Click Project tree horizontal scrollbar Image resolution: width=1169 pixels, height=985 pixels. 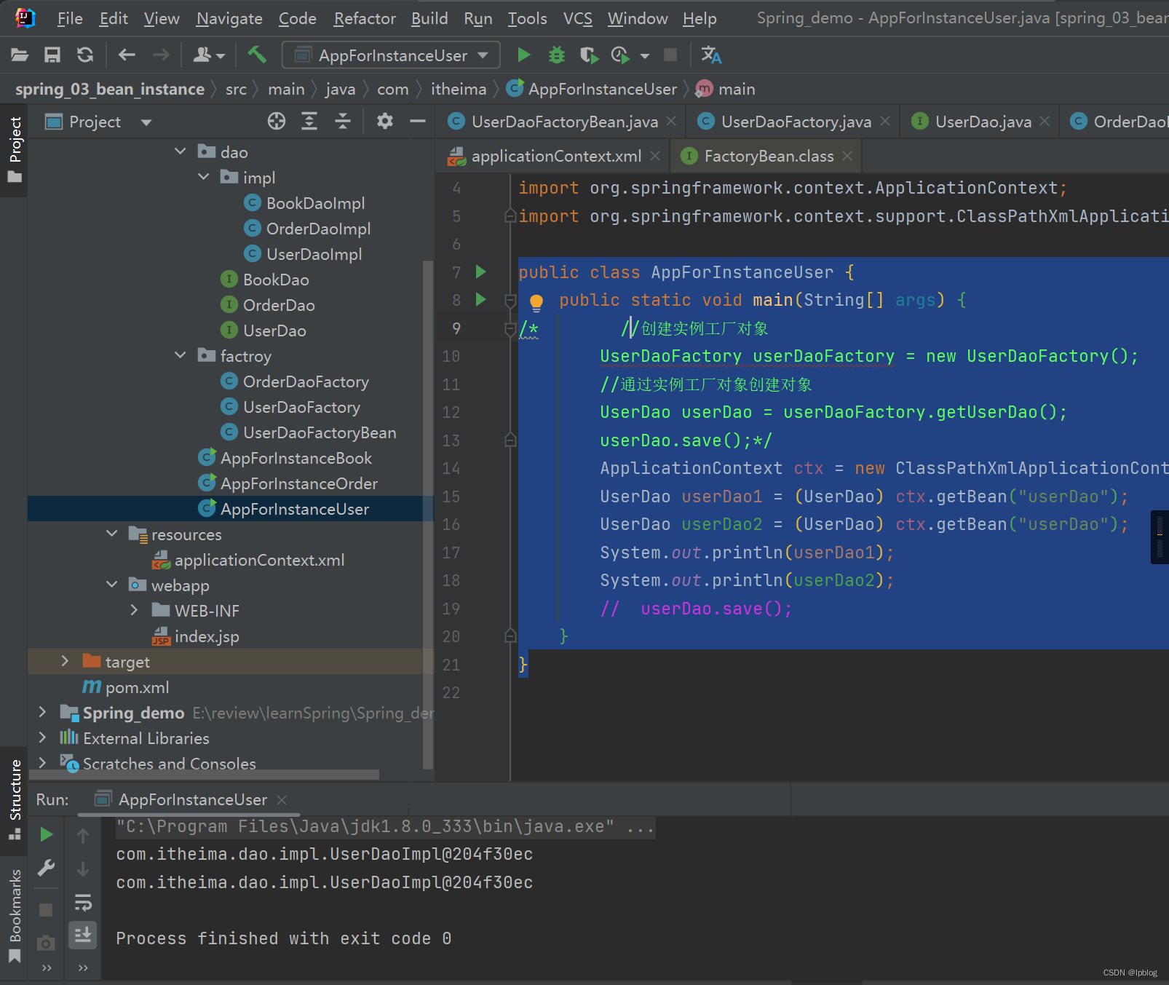(204, 775)
